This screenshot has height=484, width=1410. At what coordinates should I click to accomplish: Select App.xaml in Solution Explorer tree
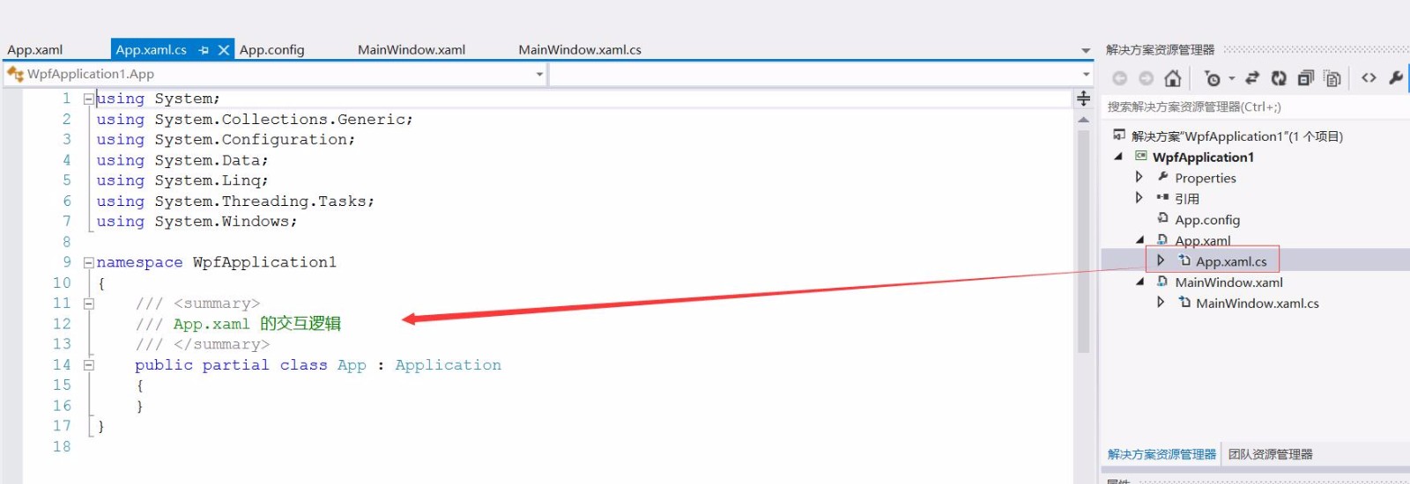(x=1203, y=240)
